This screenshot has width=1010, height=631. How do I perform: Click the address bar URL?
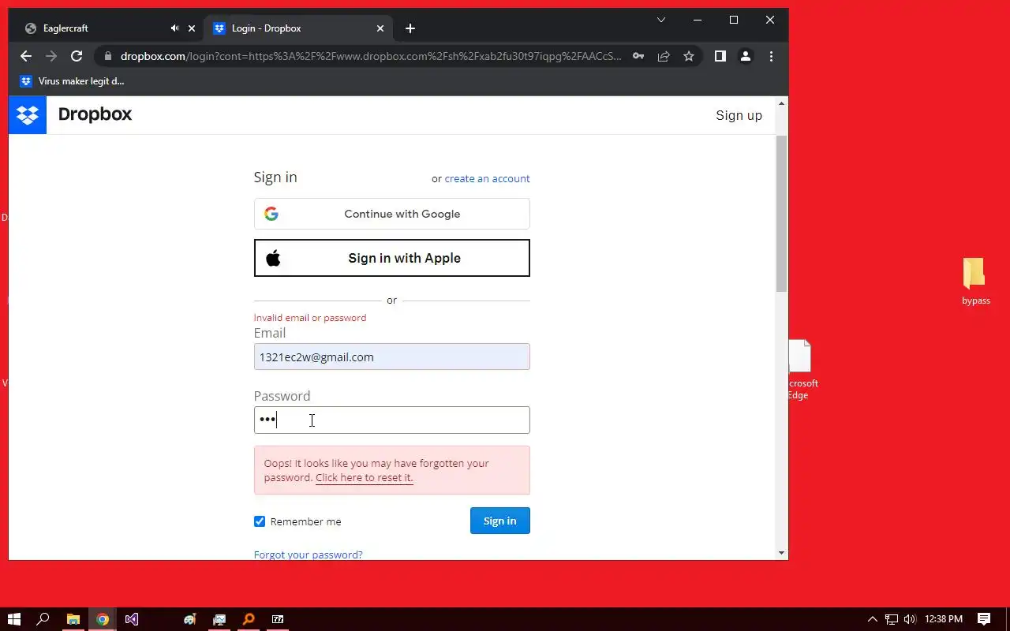pyautogui.click(x=371, y=56)
